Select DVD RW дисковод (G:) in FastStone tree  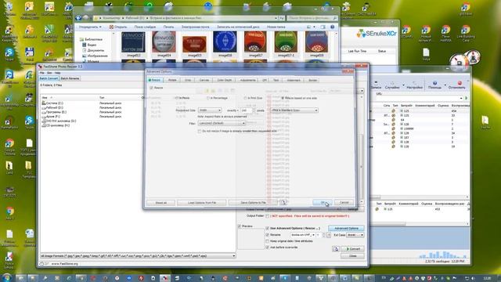[x=59, y=121]
